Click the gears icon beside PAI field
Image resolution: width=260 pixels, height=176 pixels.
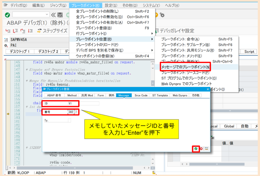pos(6,45)
